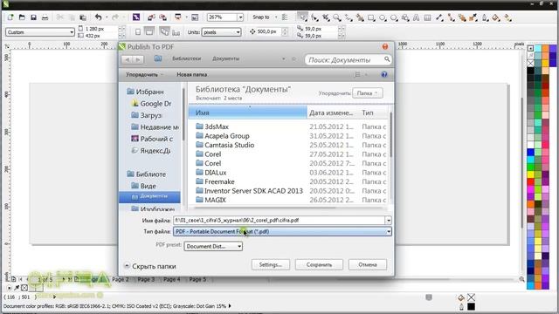The width and height of the screenshot is (559, 314).
Task: Click the dialog's search magnifier icon
Action: 387,59
